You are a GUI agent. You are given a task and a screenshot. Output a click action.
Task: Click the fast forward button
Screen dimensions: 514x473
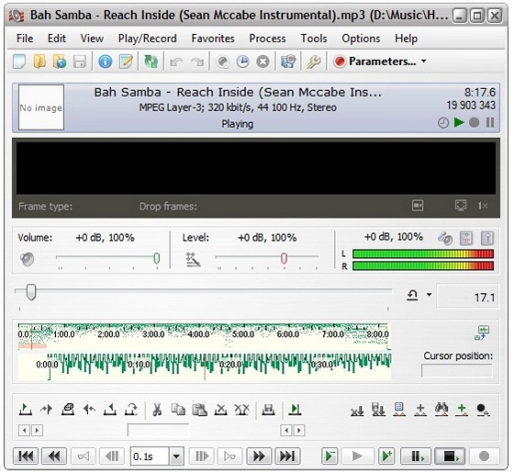tap(259, 456)
